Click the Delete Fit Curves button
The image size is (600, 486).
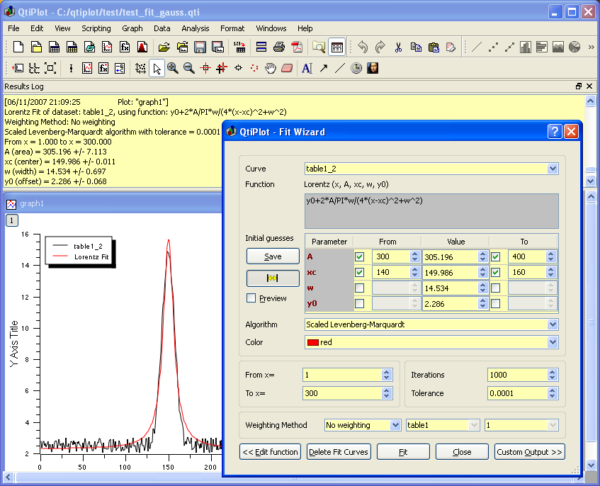pyautogui.click(x=339, y=452)
